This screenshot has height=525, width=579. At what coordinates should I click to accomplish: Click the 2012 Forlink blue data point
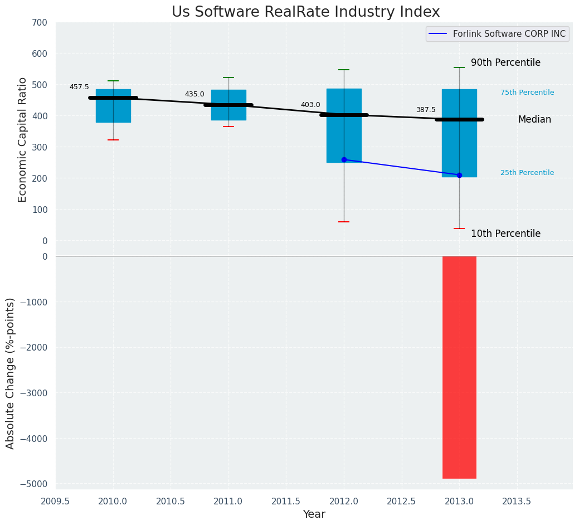click(x=344, y=160)
